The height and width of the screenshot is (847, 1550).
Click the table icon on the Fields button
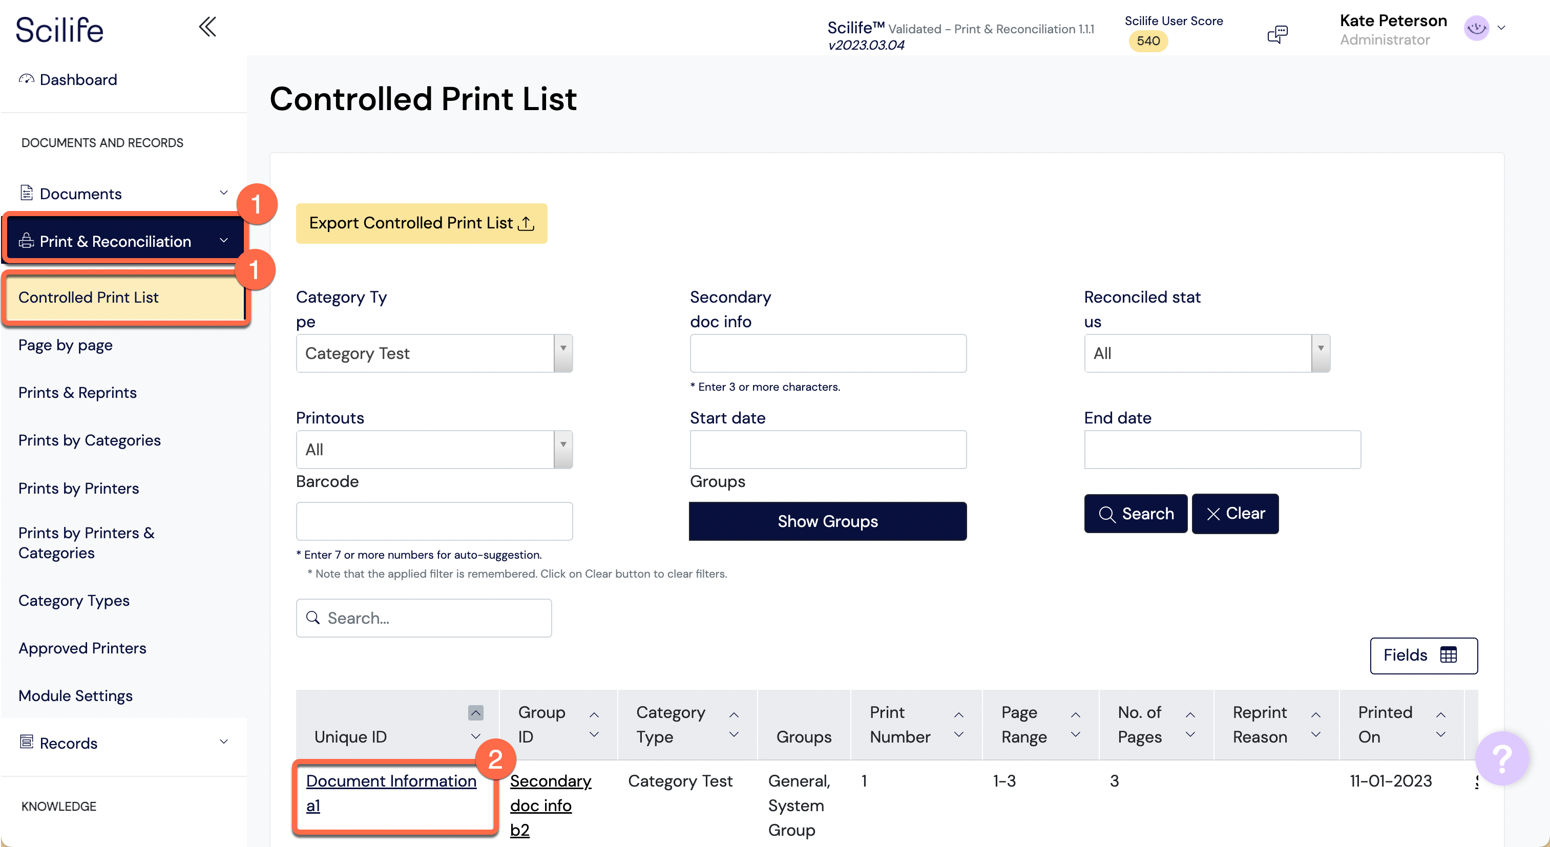tap(1449, 655)
